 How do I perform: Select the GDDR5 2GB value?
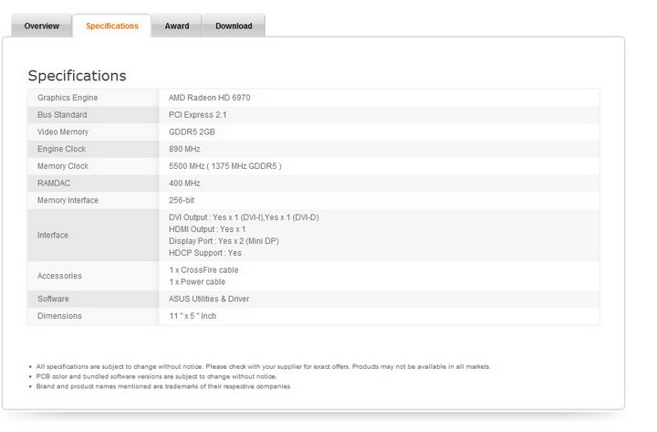pyautogui.click(x=192, y=132)
